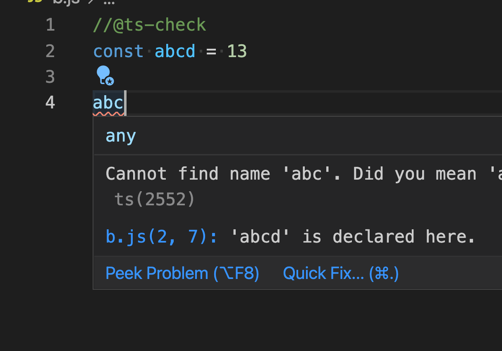Screen dimensions: 502x351
Task: Click line number 4 in the gutter
Action: point(50,102)
